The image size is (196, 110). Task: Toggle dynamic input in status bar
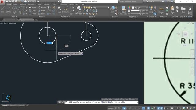click(x=124, y=108)
